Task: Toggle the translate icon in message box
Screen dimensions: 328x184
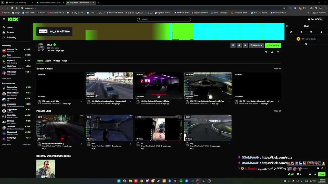Action: coord(318,168)
